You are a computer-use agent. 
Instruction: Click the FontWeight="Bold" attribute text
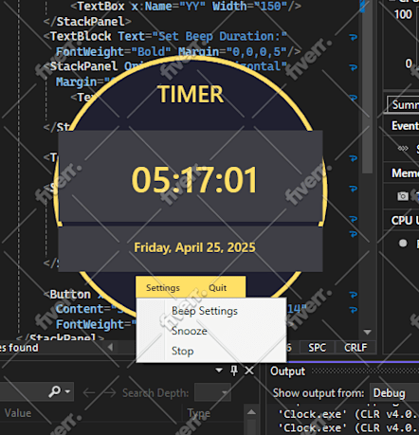coord(114,51)
